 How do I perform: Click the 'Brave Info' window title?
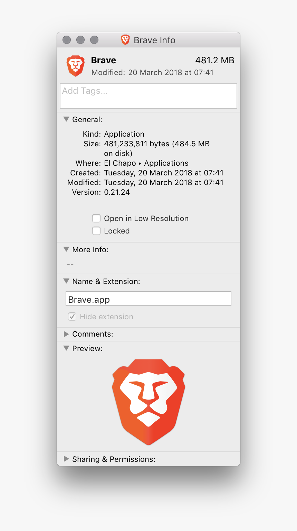tap(154, 40)
